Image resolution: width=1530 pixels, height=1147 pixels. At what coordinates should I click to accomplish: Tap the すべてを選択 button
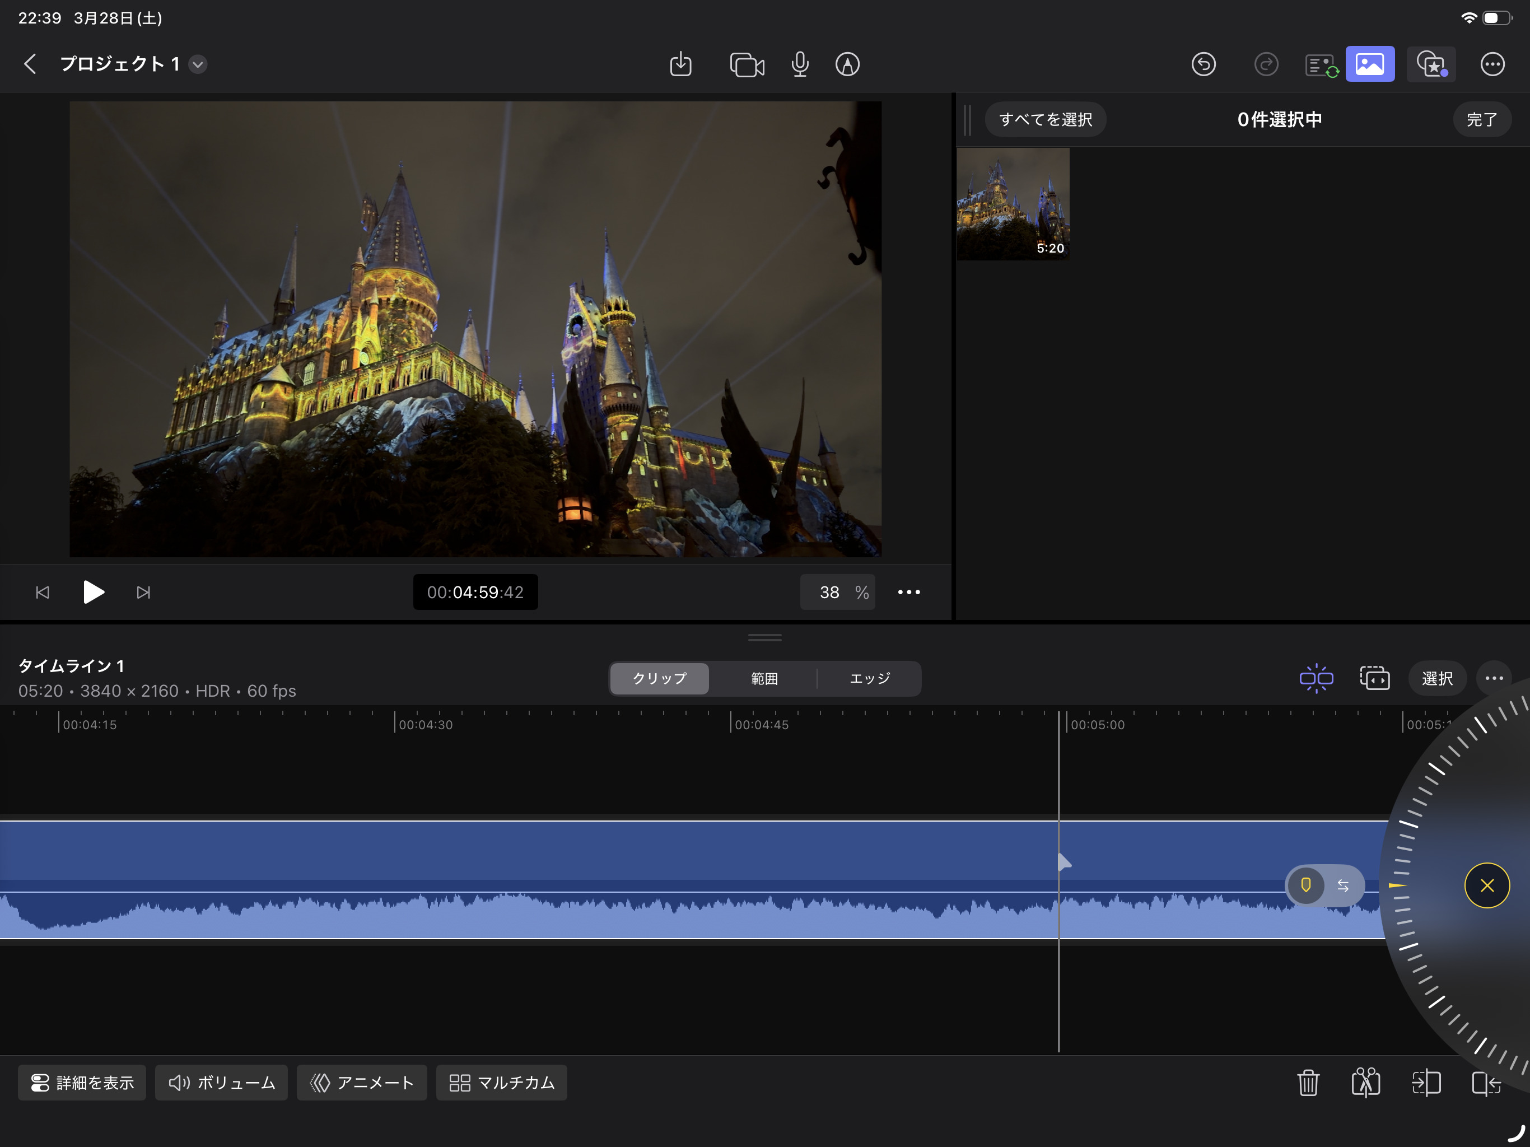click(x=1045, y=120)
